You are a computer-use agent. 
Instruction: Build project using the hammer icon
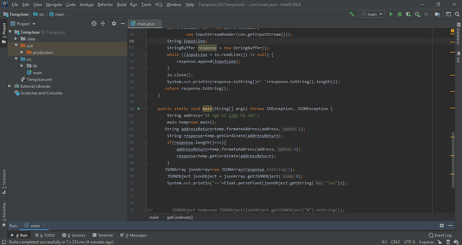click(352, 14)
